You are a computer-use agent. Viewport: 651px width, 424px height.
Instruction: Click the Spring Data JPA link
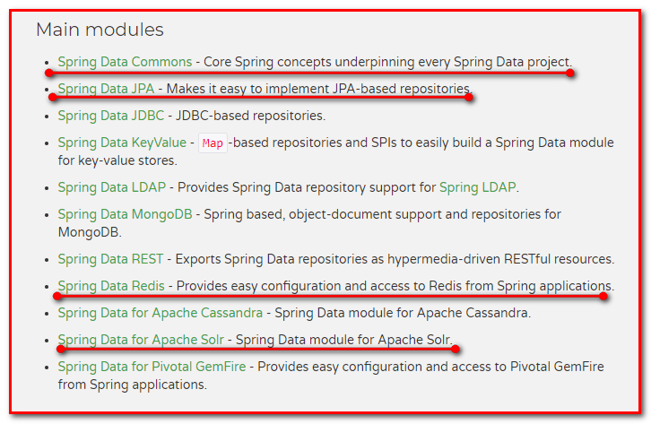[106, 89]
